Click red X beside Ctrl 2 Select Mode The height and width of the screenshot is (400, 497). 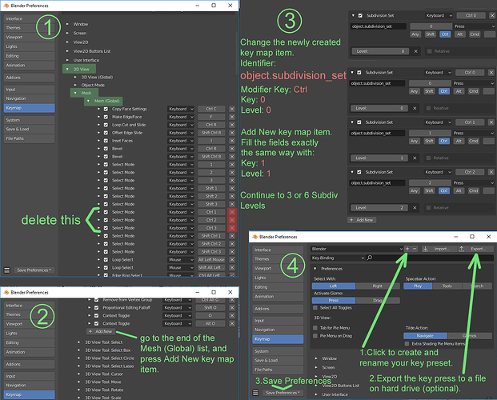(x=232, y=220)
